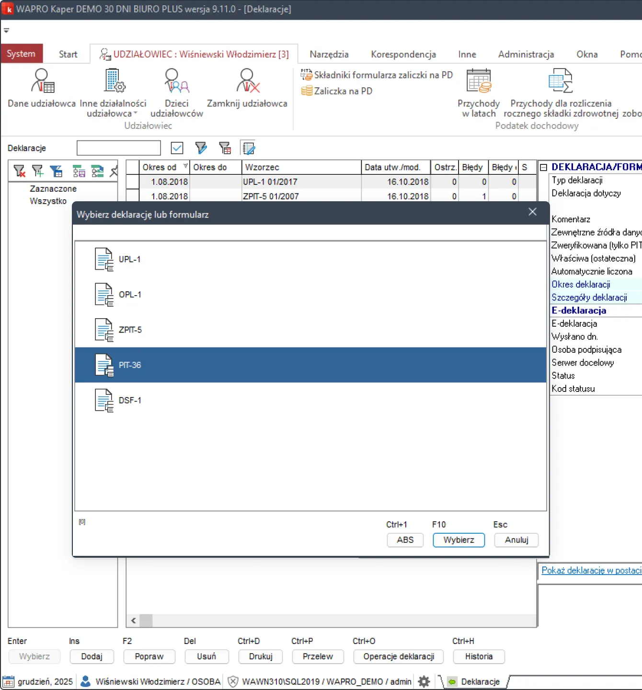The image size is (642, 690).
Task: Open Korespondencja ribbon tab
Action: [403, 54]
